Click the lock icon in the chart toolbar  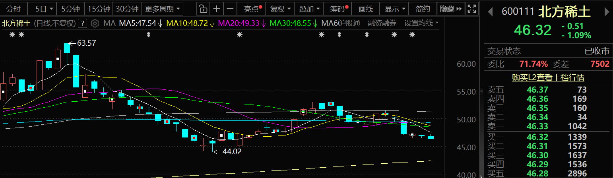tap(203, 9)
